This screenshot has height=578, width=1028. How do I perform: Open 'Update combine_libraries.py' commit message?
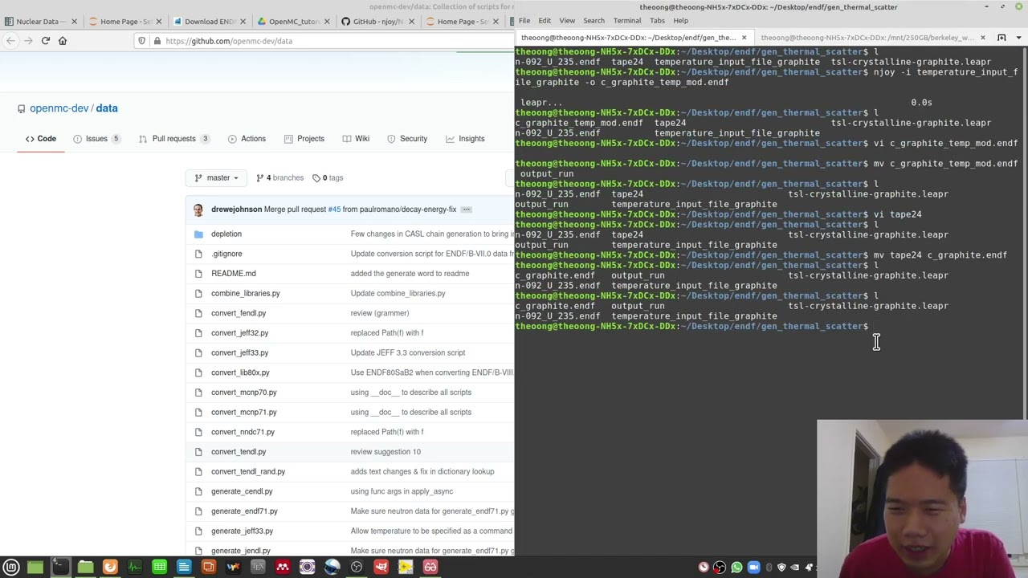(x=398, y=293)
